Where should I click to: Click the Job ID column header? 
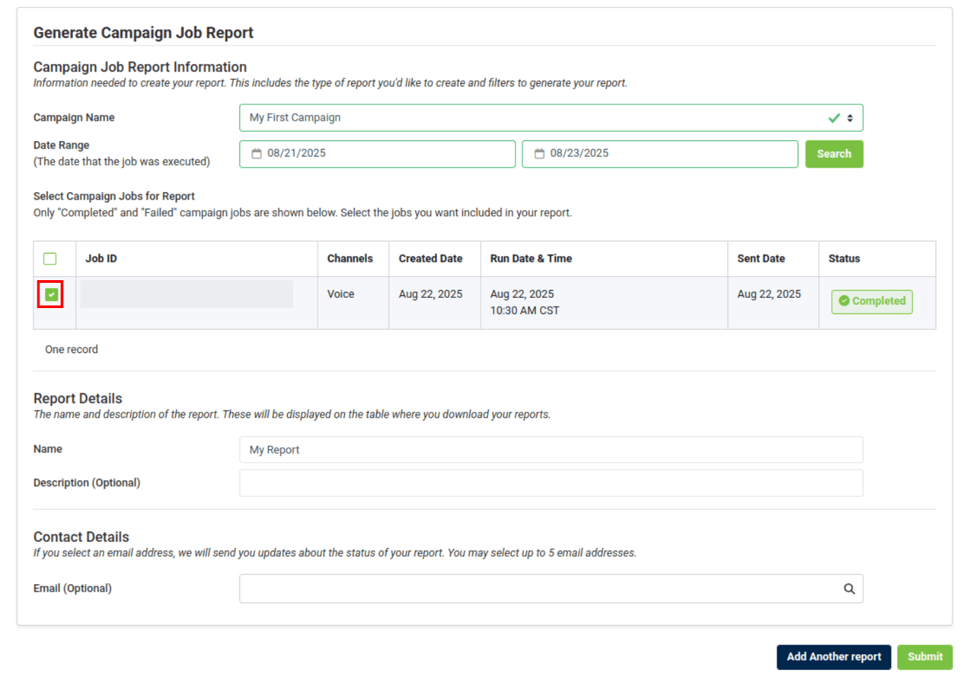pyautogui.click(x=101, y=259)
